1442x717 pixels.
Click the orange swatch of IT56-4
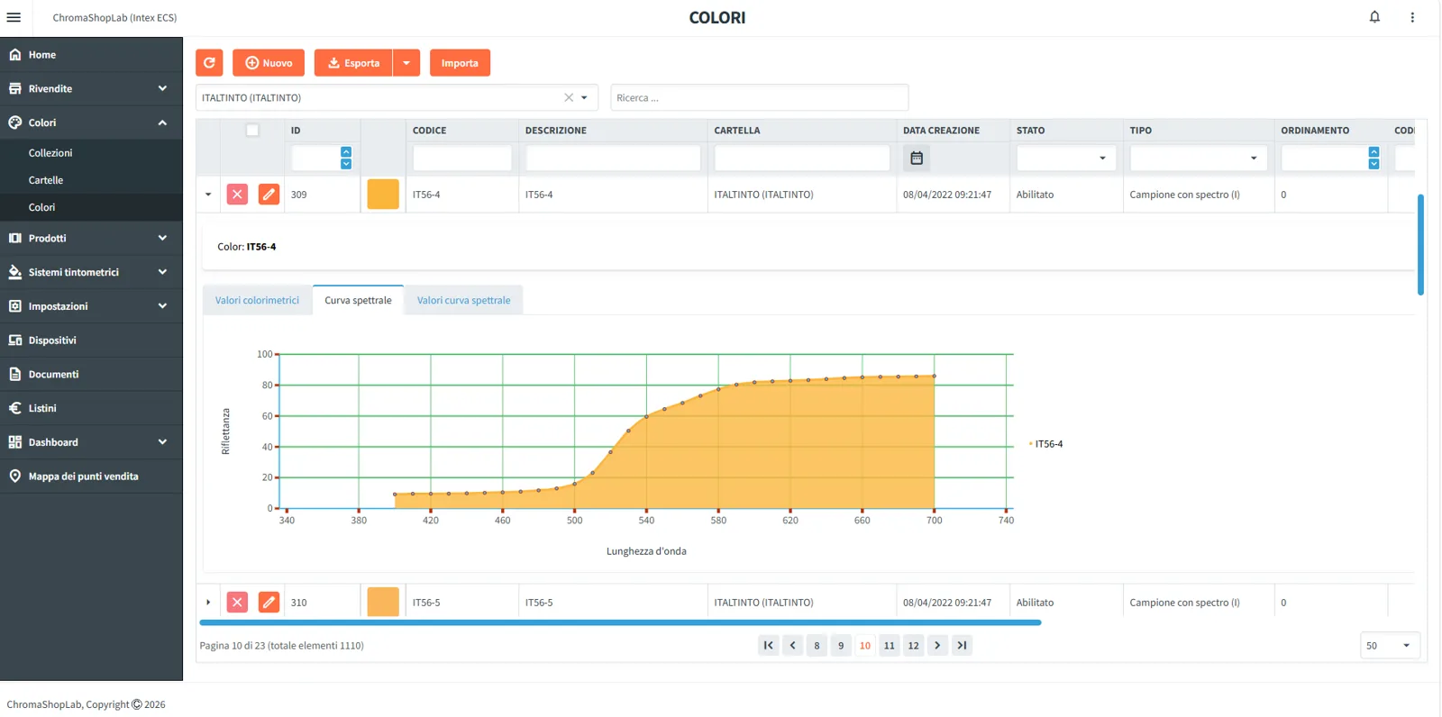tap(383, 195)
